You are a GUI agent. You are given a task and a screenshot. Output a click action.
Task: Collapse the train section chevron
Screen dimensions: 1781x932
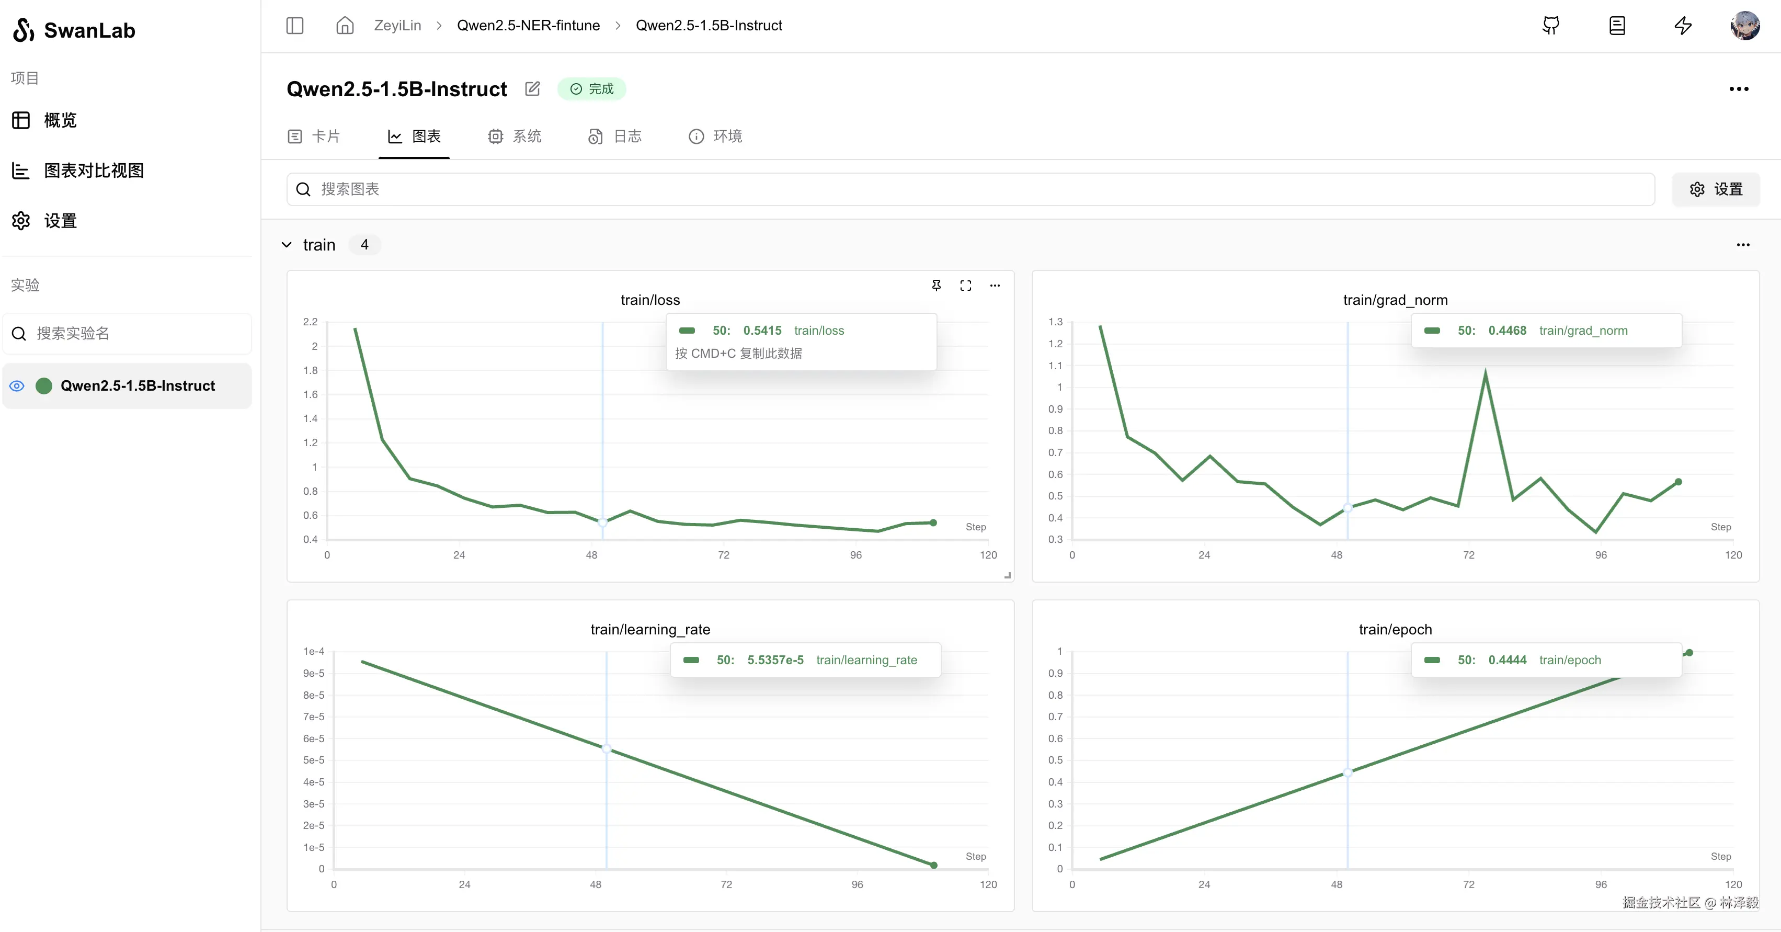point(287,245)
